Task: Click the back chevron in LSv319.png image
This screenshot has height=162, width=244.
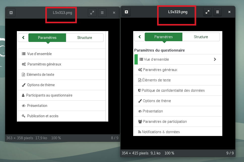Action: [x=140, y=37]
